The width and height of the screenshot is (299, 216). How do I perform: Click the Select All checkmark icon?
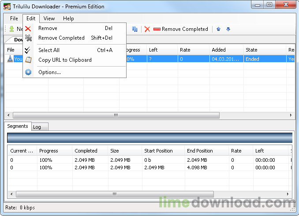pyautogui.click(x=27, y=50)
